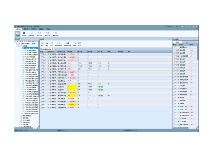This screenshot has height=158, width=211.
Task: Click the 导出 export icon
Action: (x=47, y=44)
